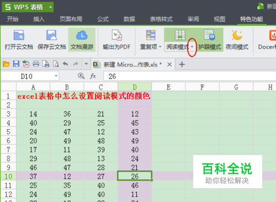Select column G header
Viewport: 276px width, 202px height.
[236, 87]
